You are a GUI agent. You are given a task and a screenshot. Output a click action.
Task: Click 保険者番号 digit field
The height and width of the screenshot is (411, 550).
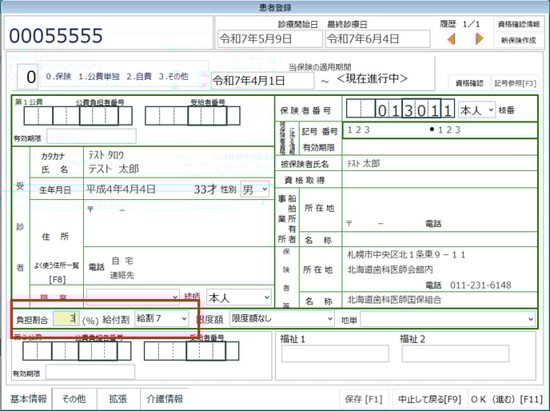(x=401, y=109)
